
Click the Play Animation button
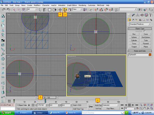[129, 105]
